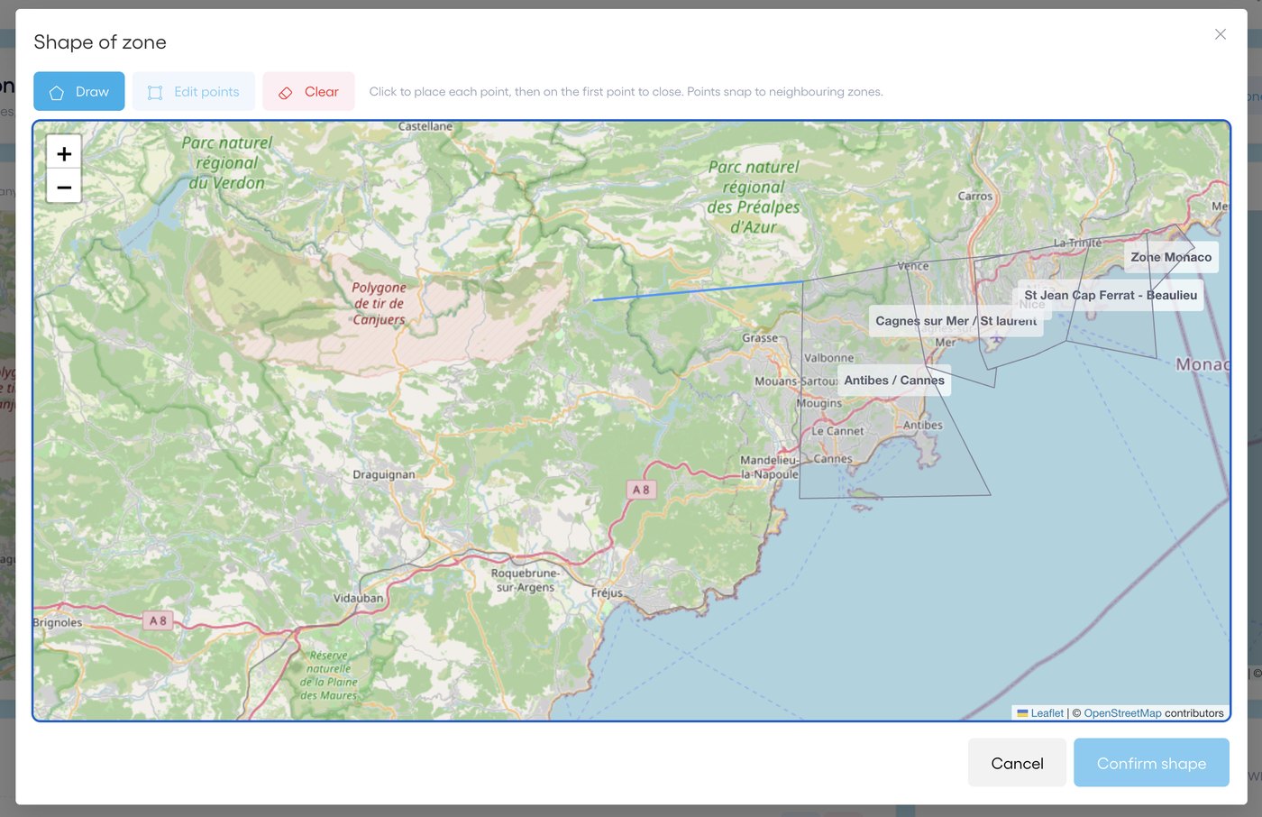The width and height of the screenshot is (1262, 817).
Task: Open the OpenStreetMap attribution link
Action: [1122, 713]
